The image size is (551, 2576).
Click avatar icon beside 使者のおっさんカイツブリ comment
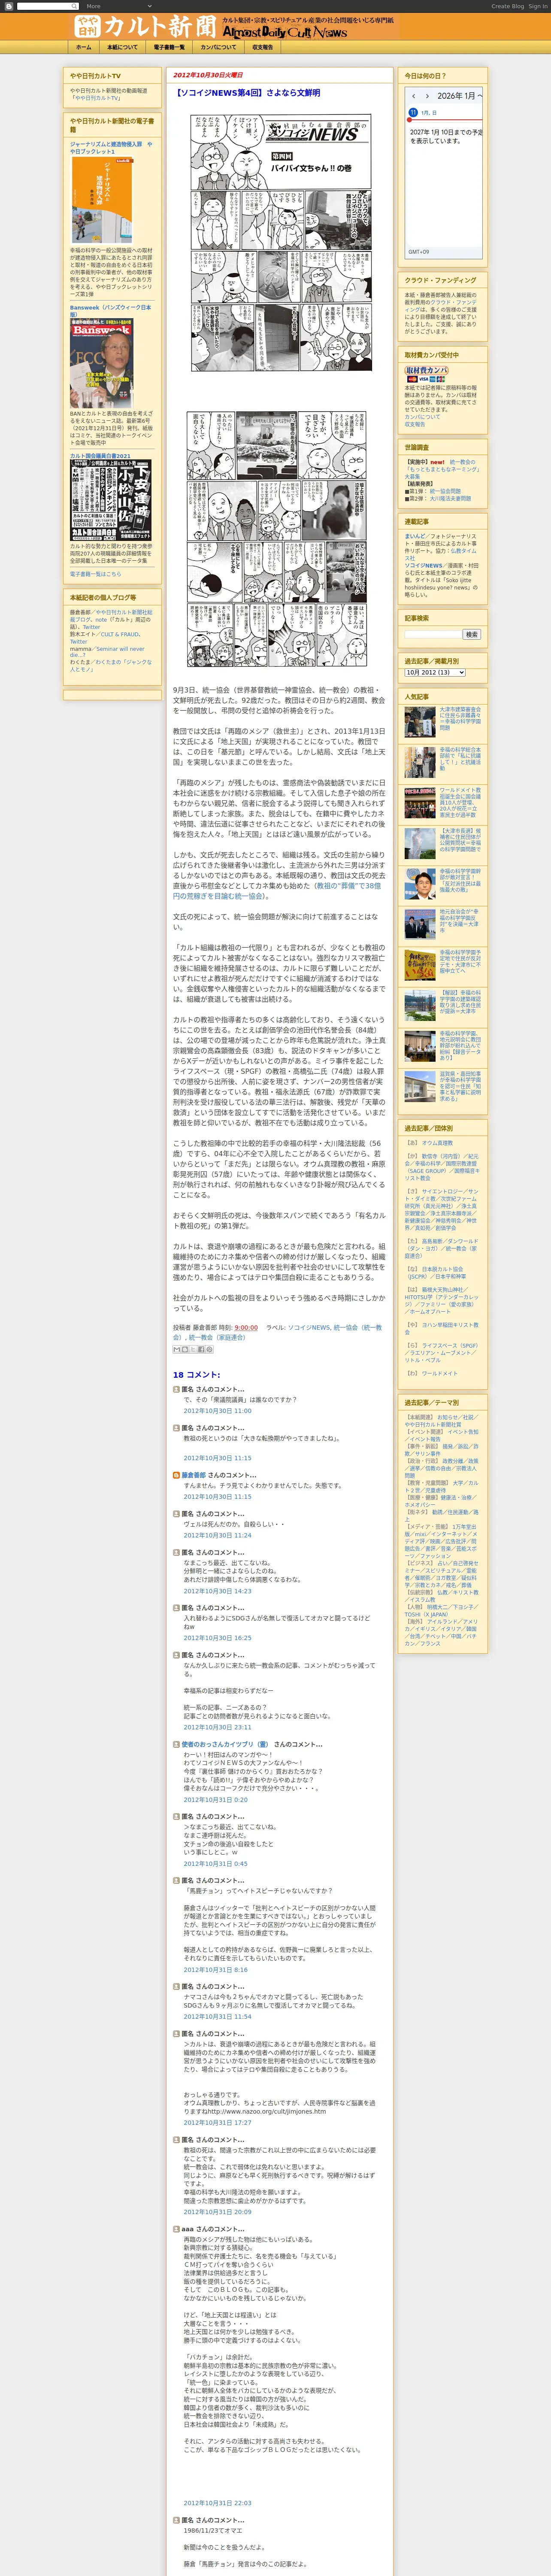pos(176,1744)
